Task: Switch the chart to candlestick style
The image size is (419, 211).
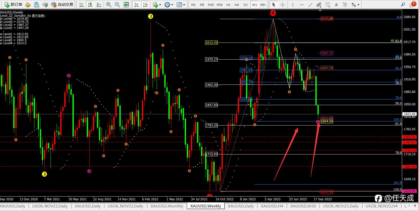Action: [x=90, y=5]
